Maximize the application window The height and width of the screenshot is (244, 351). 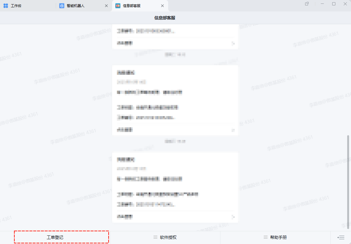[334, 4]
